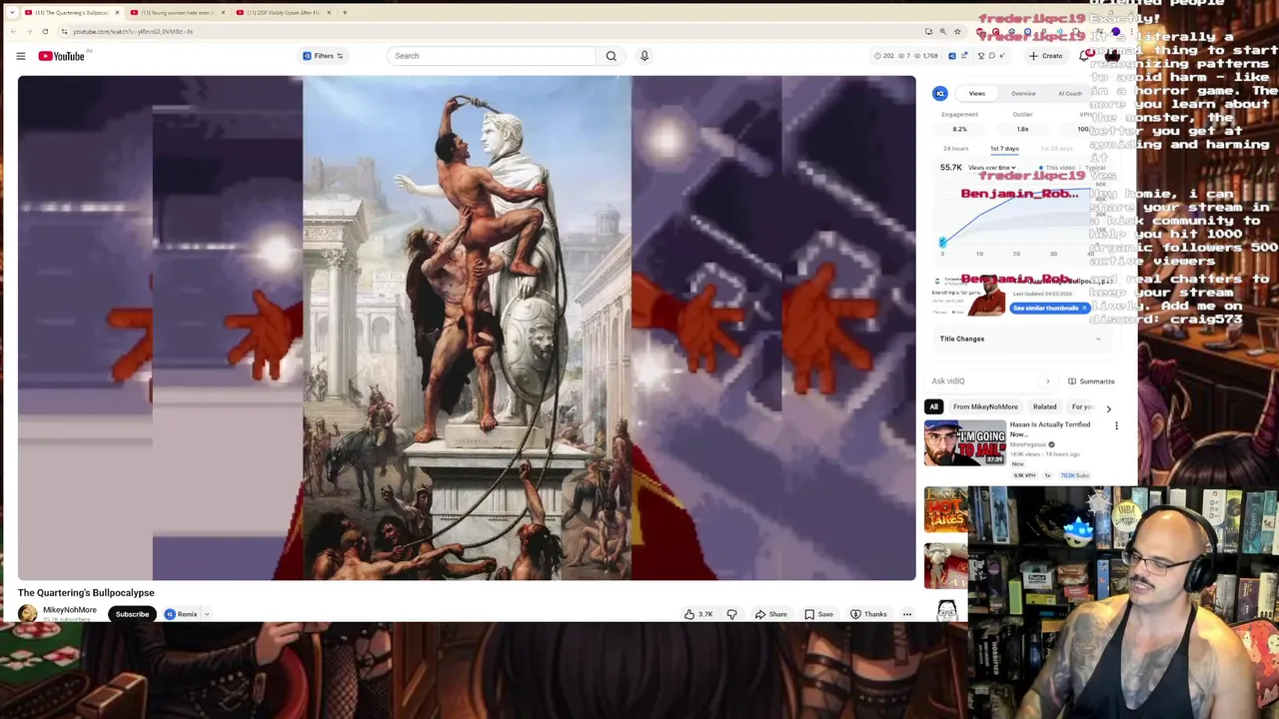This screenshot has height=719, width=1279.
Task: Click the Remix button
Action: [x=181, y=614]
